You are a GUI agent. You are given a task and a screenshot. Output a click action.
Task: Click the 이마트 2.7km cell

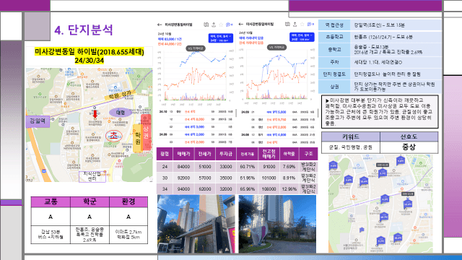click(128, 235)
